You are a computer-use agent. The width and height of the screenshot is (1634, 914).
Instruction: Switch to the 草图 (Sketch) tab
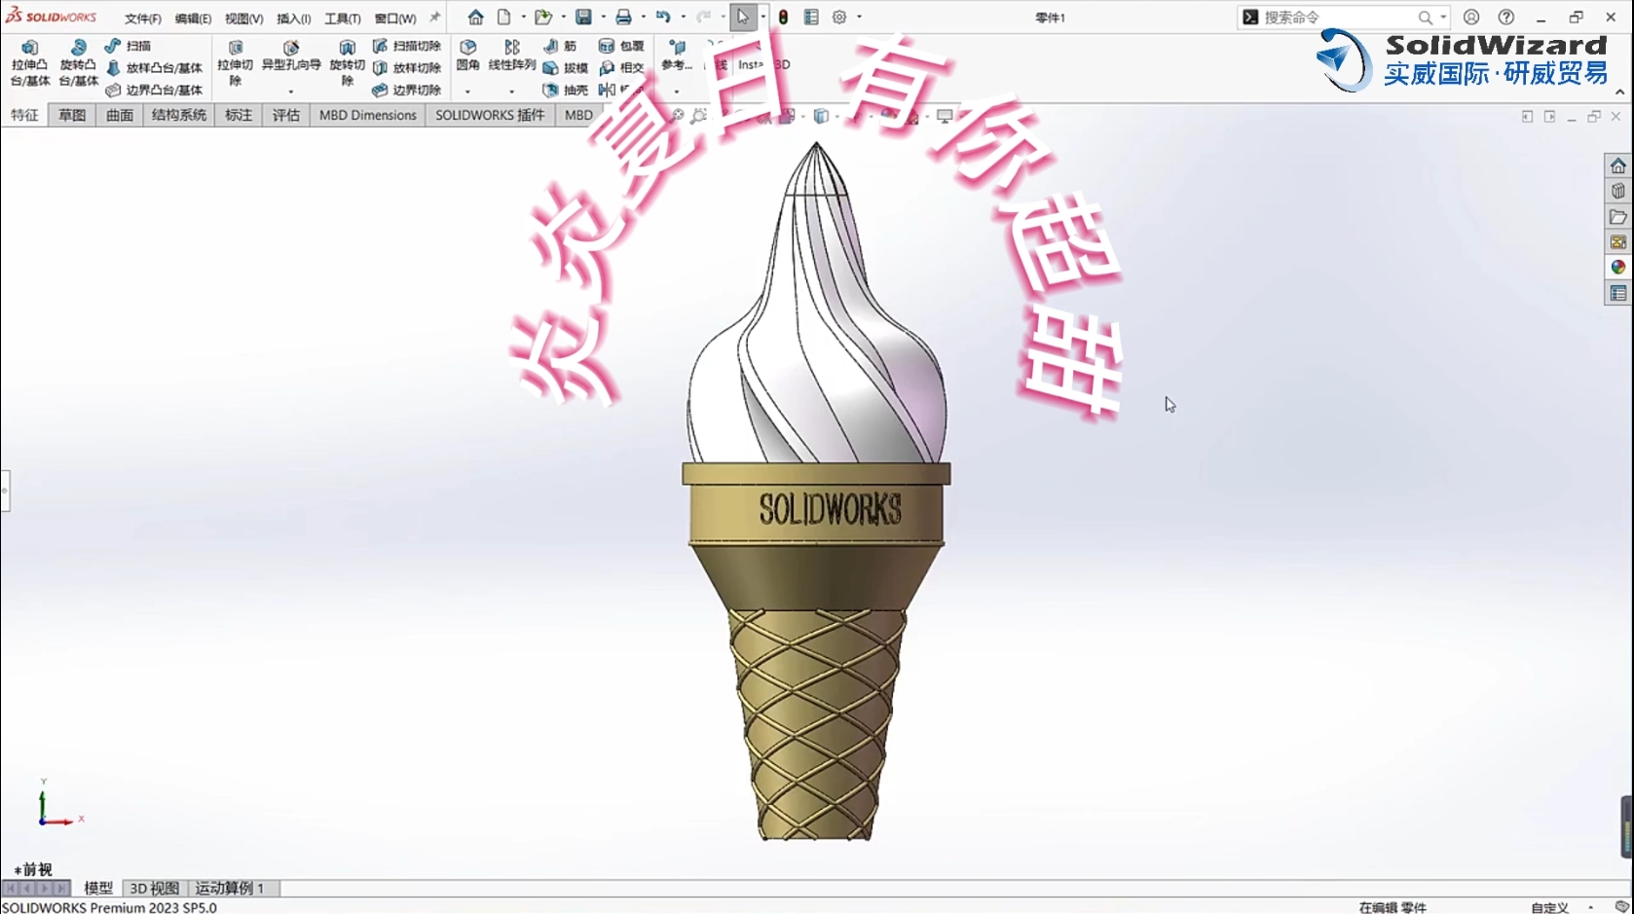coord(72,115)
